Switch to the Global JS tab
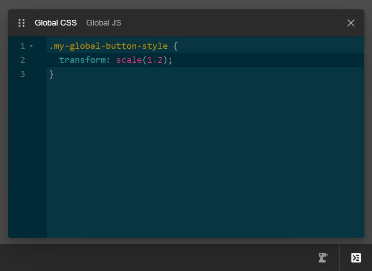 [x=104, y=23]
